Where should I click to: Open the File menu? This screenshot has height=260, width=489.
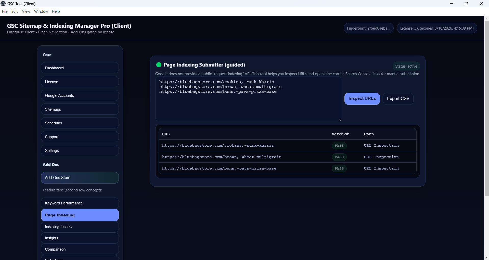point(5,11)
